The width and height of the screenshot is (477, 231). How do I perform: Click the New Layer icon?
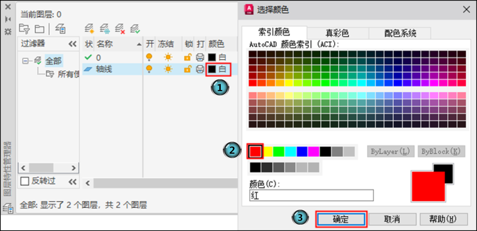pos(90,29)
